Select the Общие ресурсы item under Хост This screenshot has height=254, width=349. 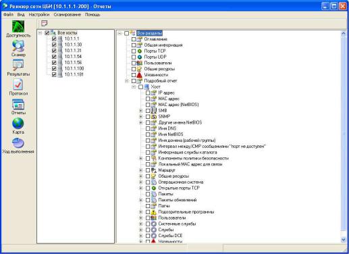pos(173,176)
